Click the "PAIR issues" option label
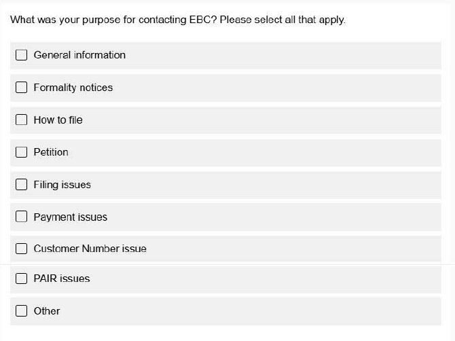The height and width of the screenshot is (341, 455). pyautogui.click(x=62, y=279)
